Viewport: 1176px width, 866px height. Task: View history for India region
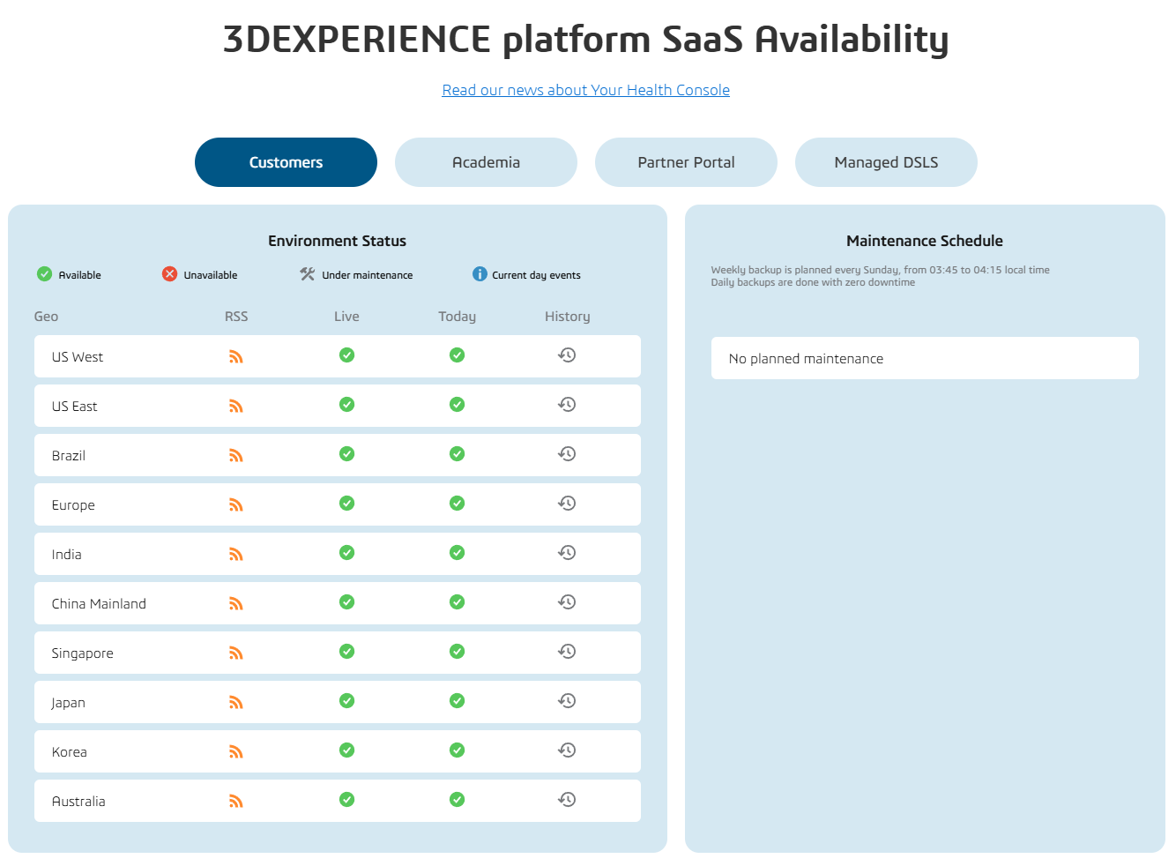[567, 553]
